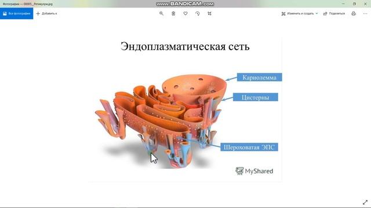The width and height of the screenshot is (371, 208).
Task: Go back to All Photos view
Action: [x=17, y=13]
